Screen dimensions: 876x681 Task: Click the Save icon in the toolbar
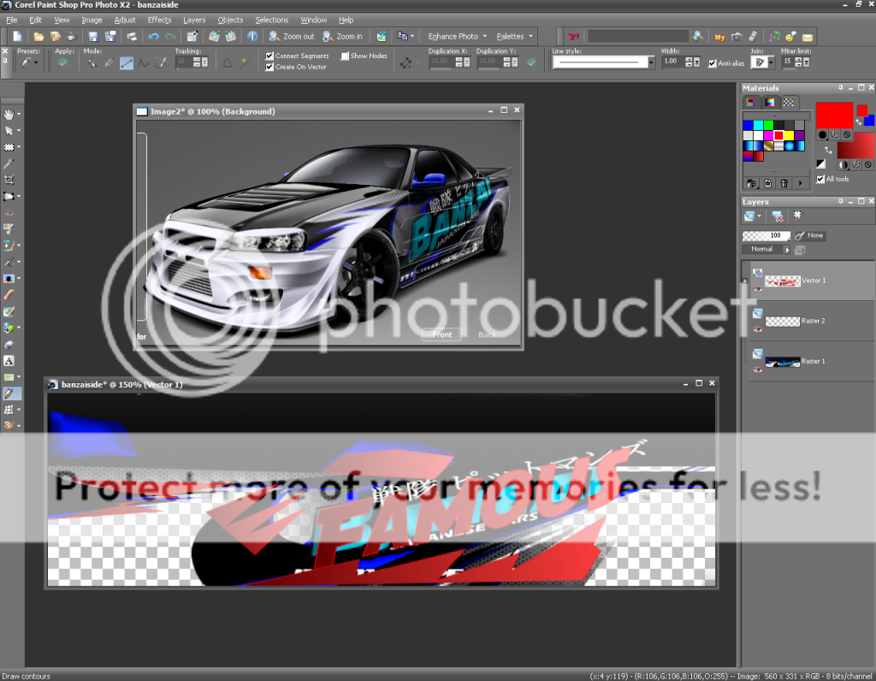[x=92, y=37]
